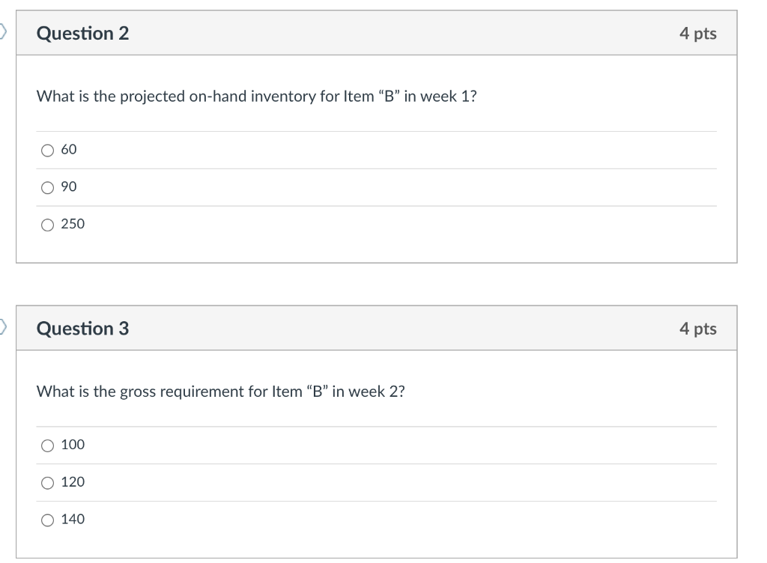Select the radio button for answer 100

pyautogui.click(x=47, y=445)
